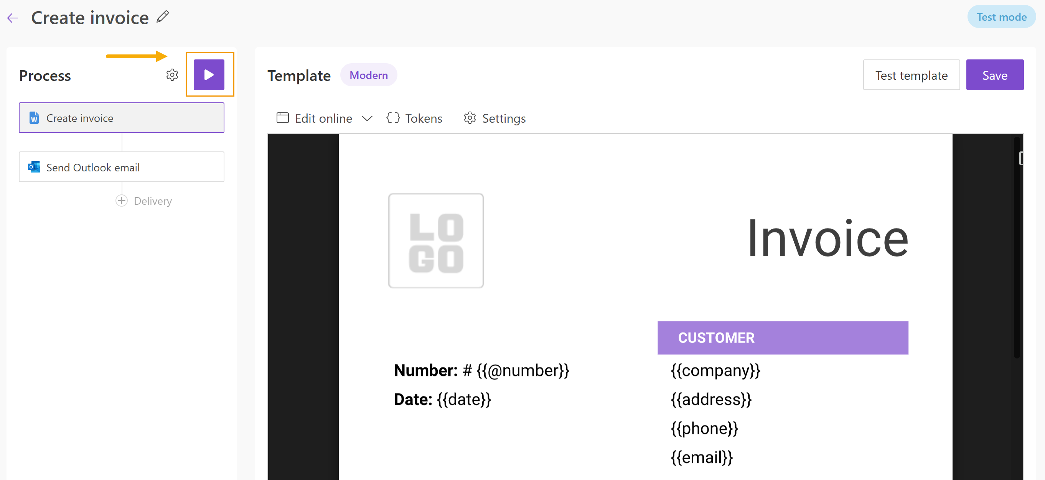Screen dimensions: 1045x480
Task: Click the purple CUSTOMER header bar
Action: point(783,338)
